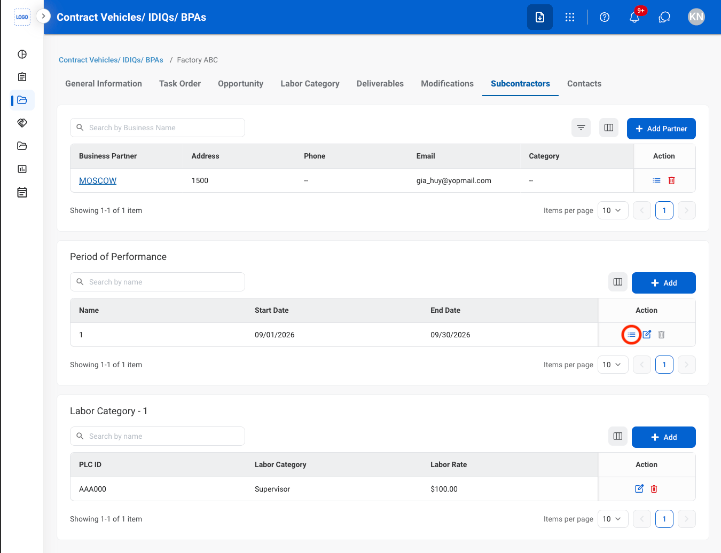Open the clipboard sidebar icon
Viewport: 721px width, 553px height.
point(22,77)
